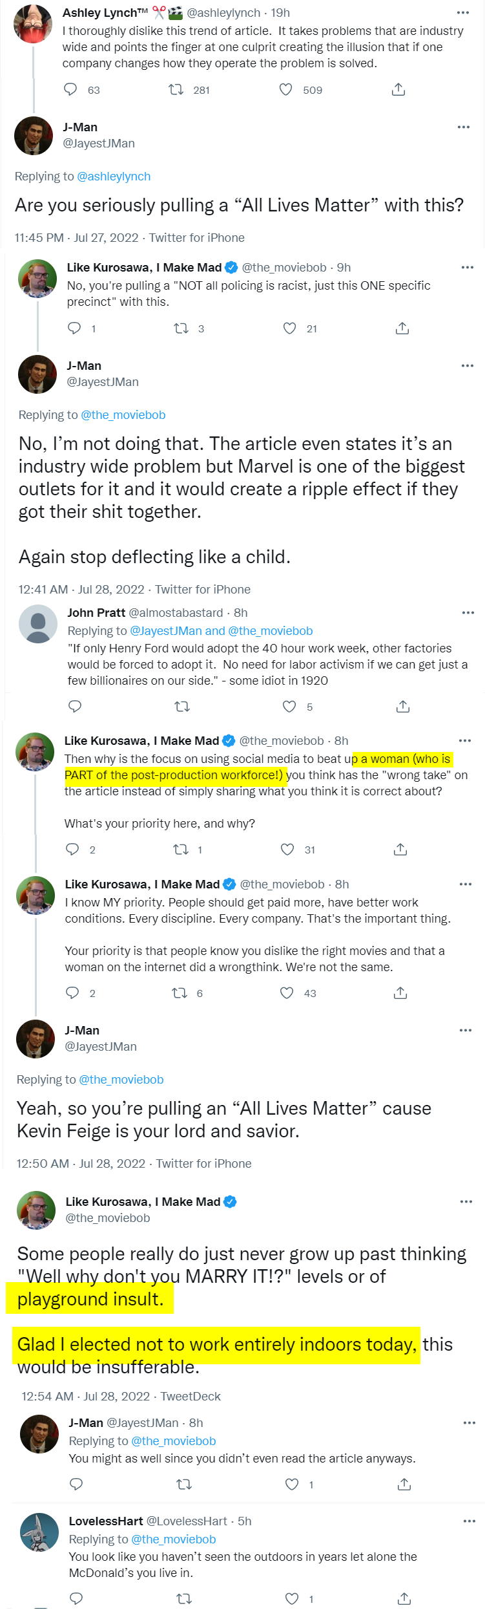
Task: Like the moviebob tweet with 21 likes
Action: [289, 328]
